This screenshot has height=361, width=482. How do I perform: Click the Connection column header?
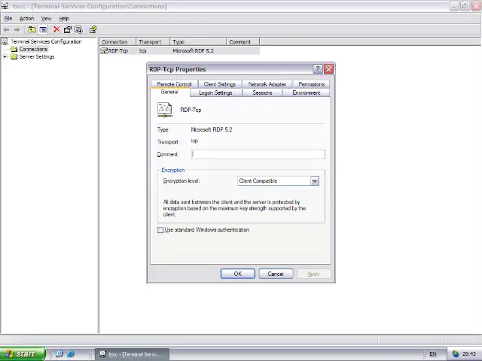117,42
